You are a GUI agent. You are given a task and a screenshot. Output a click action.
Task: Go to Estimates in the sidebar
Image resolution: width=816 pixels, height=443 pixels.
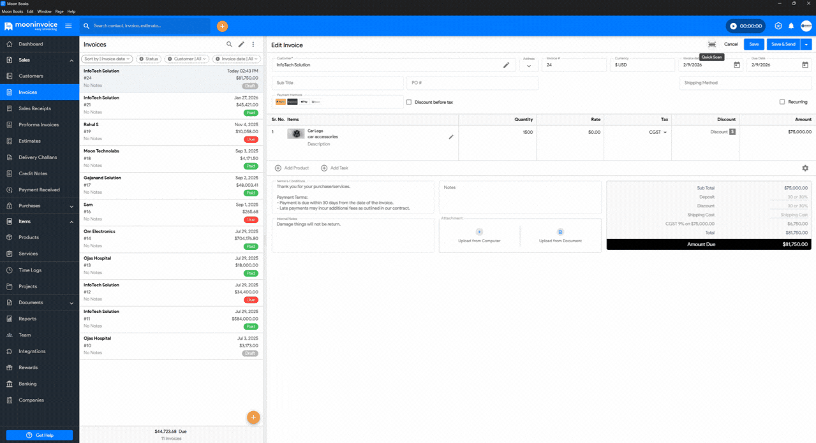(x=29, y=141)
